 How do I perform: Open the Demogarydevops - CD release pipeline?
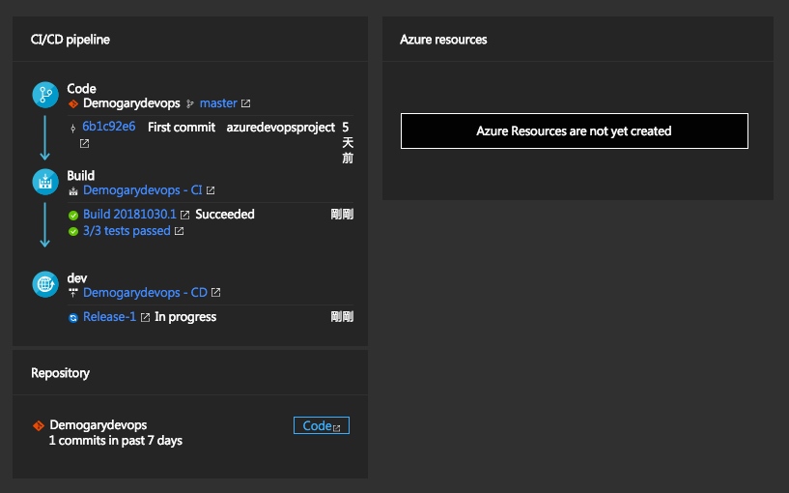(x=145, y=293)
